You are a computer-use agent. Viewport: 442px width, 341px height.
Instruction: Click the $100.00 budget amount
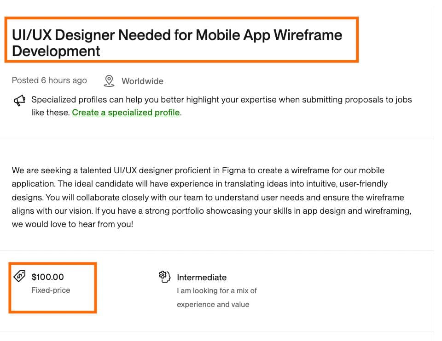[x=47, y=277]
